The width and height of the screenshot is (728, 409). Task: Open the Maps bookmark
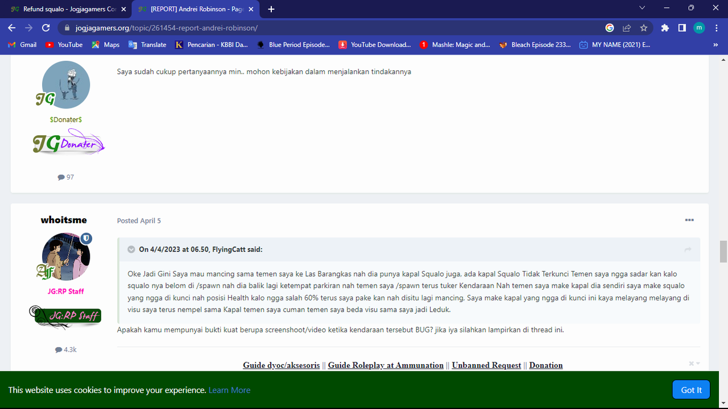105,45
